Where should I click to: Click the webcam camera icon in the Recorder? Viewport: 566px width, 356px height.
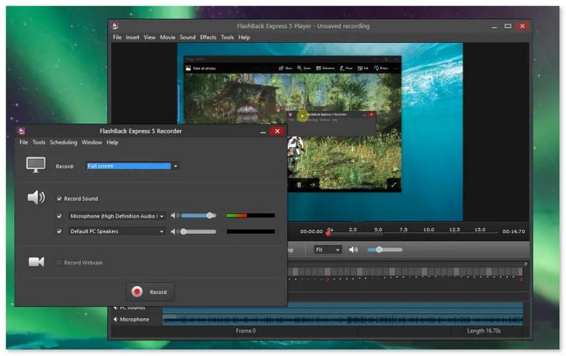(x=37, y=262)
